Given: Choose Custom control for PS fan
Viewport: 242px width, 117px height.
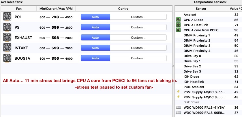Looking at the screenshot, I should click(x=138, y=27).
